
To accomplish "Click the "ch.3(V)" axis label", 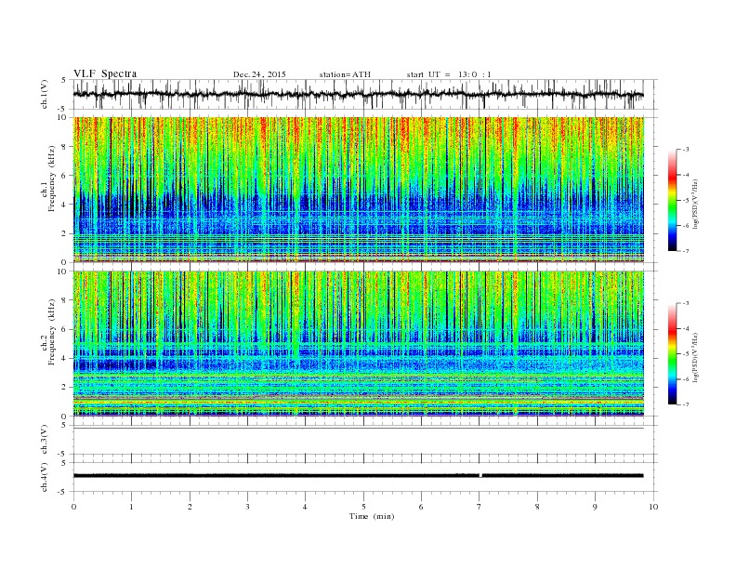I will 45,440.
